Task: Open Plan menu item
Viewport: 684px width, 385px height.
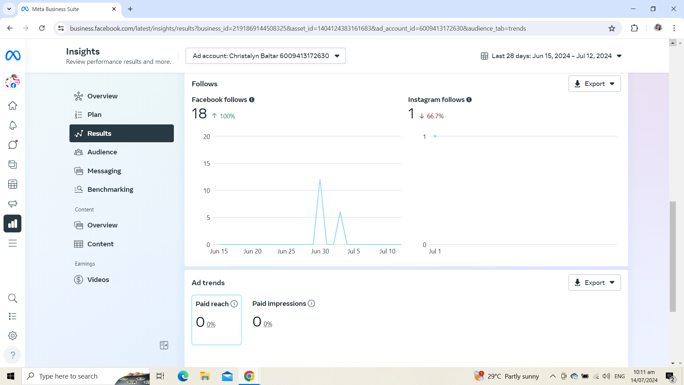Action: click(x=121, y=114)
